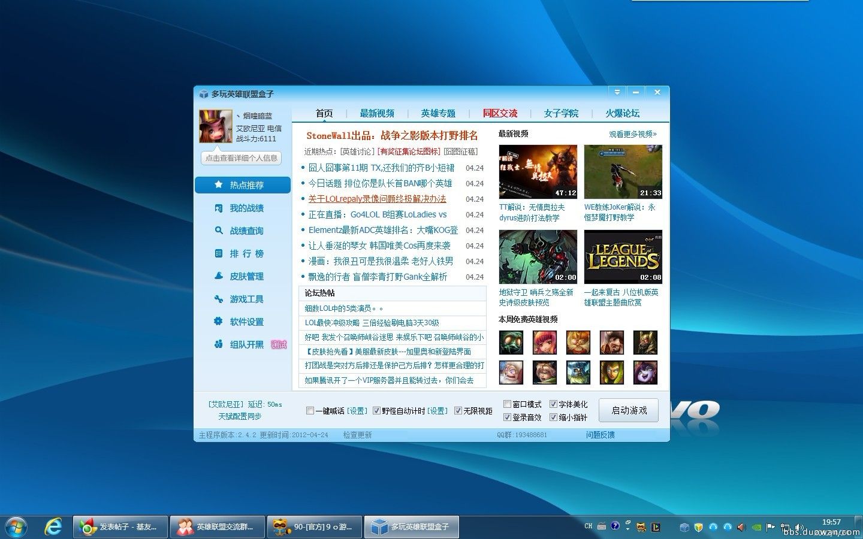Image resolution: width=863 pixels, height=539 pixels.
Task: Open 皮肤管理 skin manager icon
Action: click(x=219, y=276)
